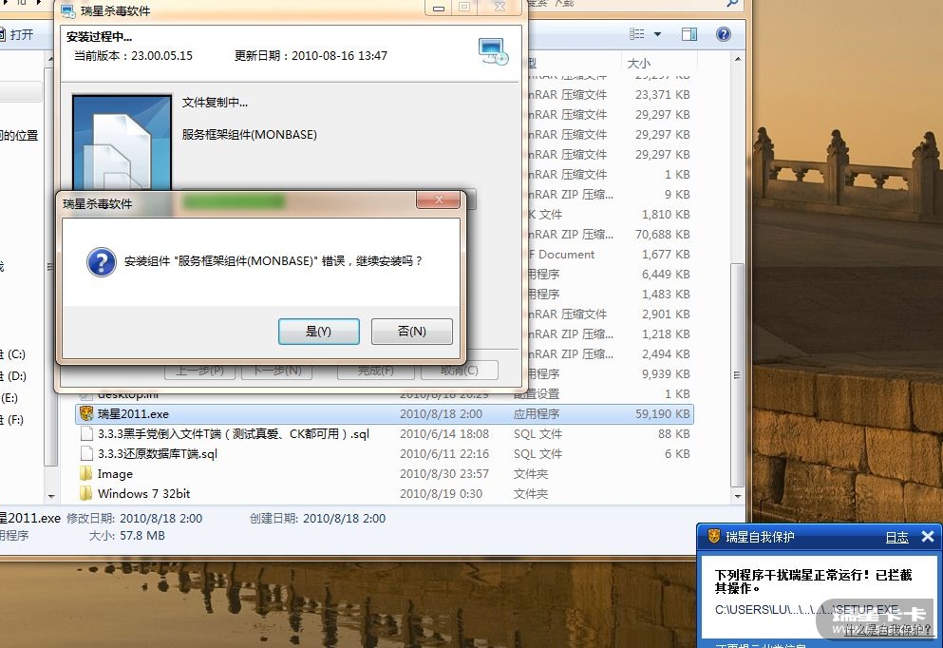Open Explorer help icon
Screen dimensions: 943x648
pyautogui.click(x=724, y=34)
